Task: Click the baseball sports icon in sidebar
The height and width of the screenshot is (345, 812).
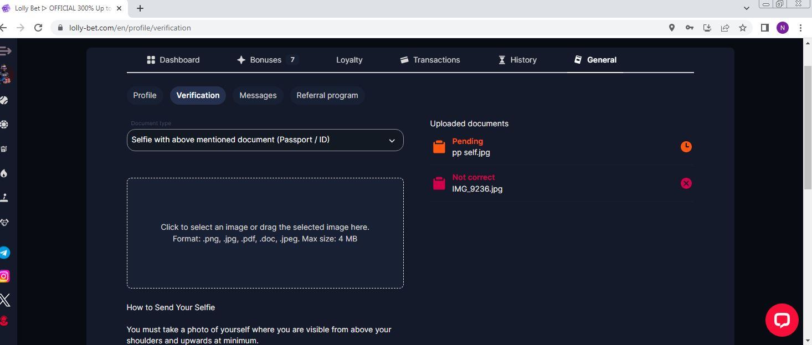Action: [4, 100]
